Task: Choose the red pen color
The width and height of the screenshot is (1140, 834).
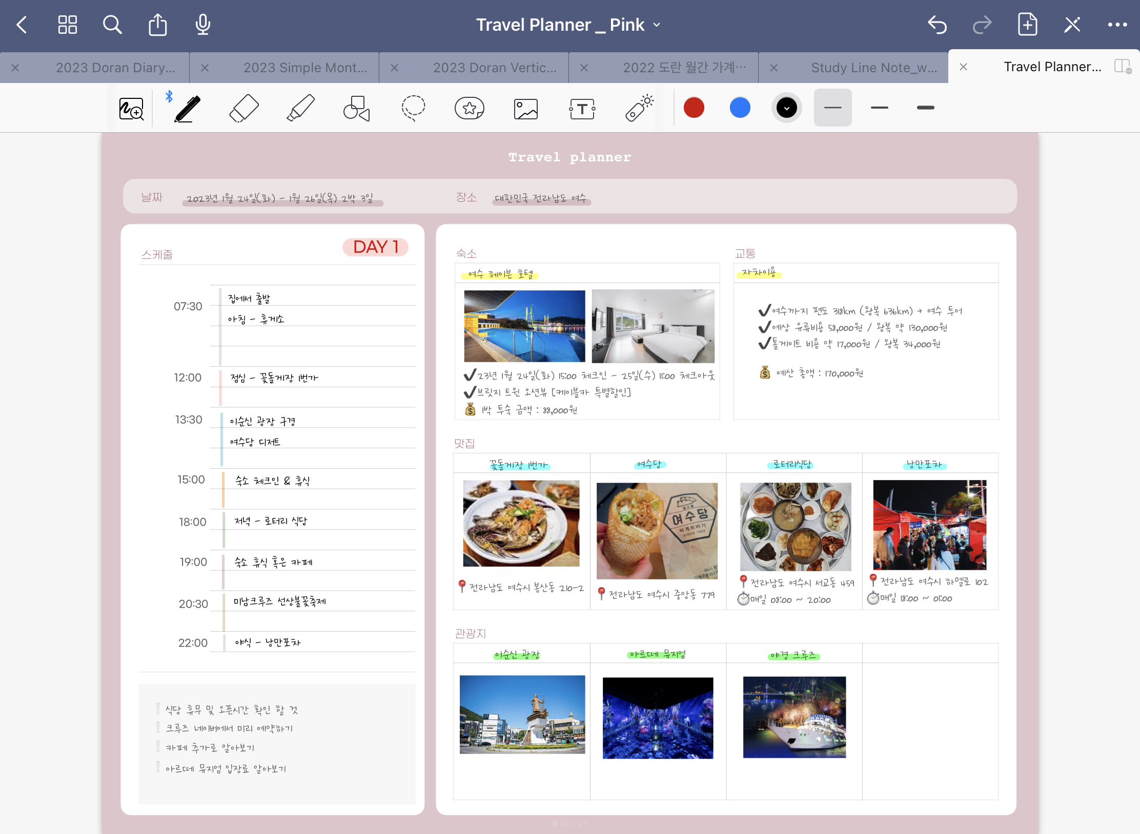Action: (x=694, y=108)
